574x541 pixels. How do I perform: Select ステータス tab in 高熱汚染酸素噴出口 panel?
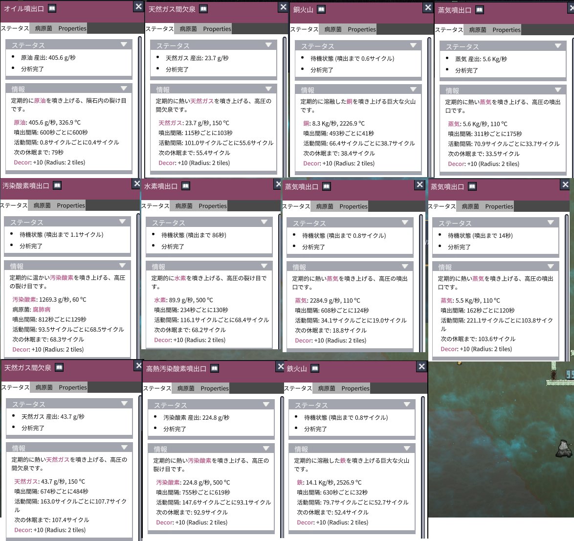(157, 388)
